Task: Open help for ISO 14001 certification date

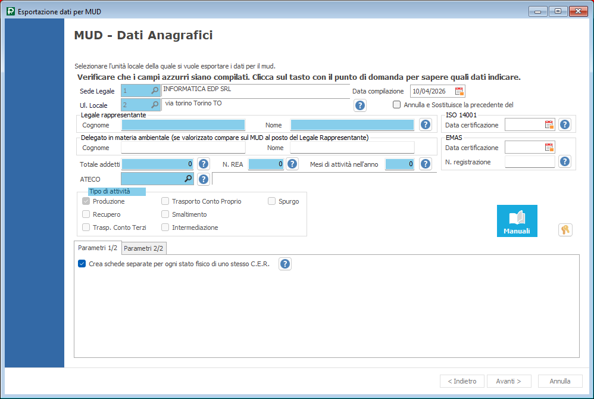Action: (x=564, y=124)
